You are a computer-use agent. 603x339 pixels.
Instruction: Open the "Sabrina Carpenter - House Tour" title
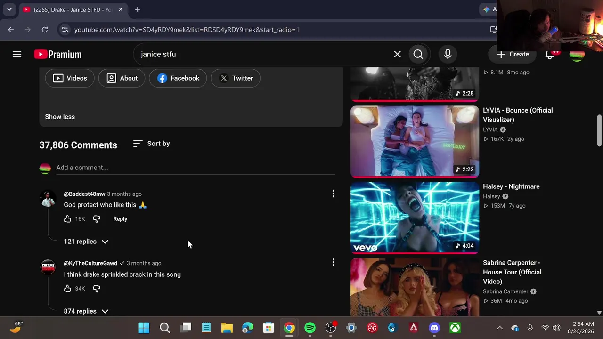pyautogui.click(x=512, y=272)
